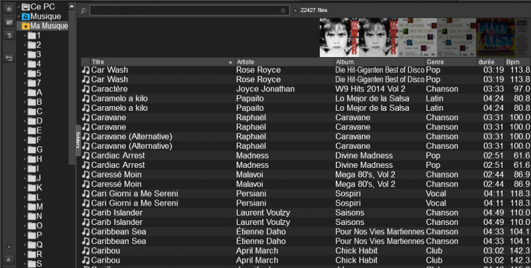Expand the Ce PC tree node
The width and height of the screenshot is (531, 268).
[x=19, y=7]
